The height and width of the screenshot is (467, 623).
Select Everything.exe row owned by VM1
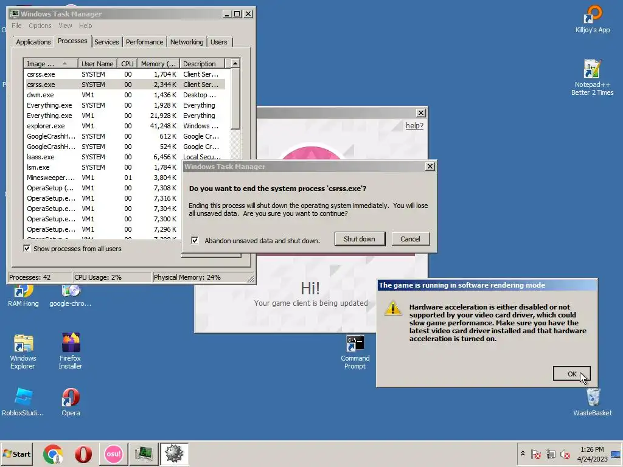(124, 116)
